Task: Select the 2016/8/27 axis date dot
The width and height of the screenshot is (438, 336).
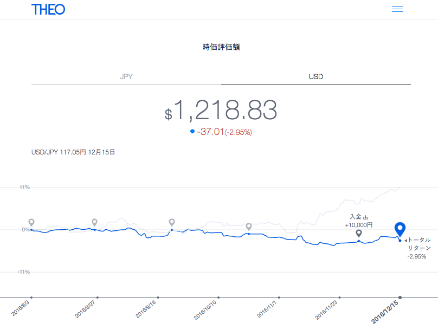Action: (x=98, y=298)
